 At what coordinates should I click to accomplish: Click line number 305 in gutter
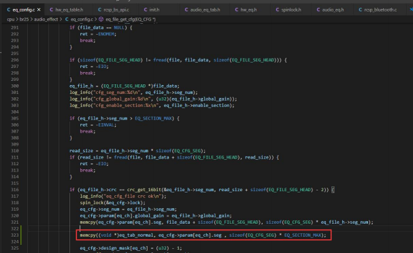tap(15, 118)
